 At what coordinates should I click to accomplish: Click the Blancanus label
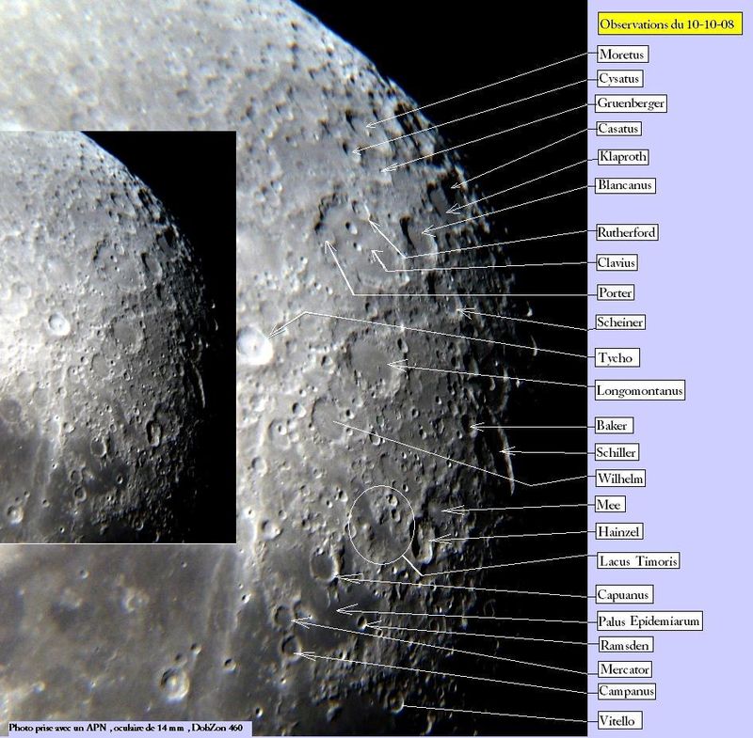tap(625, 184)
